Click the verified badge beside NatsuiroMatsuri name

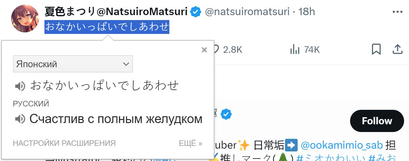pos(196,12)
